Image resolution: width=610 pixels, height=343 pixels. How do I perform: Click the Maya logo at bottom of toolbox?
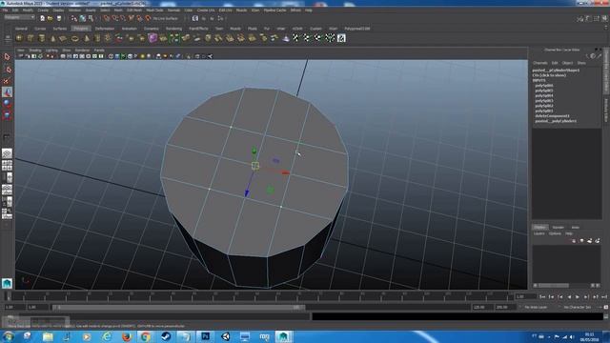(x=7, y=284)
